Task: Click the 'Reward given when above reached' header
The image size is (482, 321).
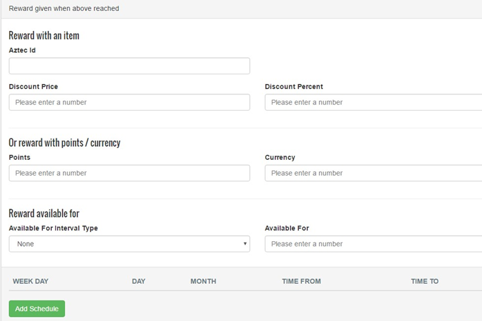Action: pos(64,8)
